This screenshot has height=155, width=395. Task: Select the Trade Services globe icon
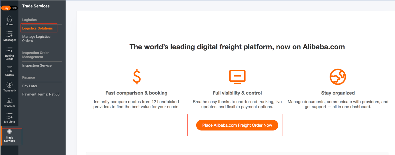point(9,132)
